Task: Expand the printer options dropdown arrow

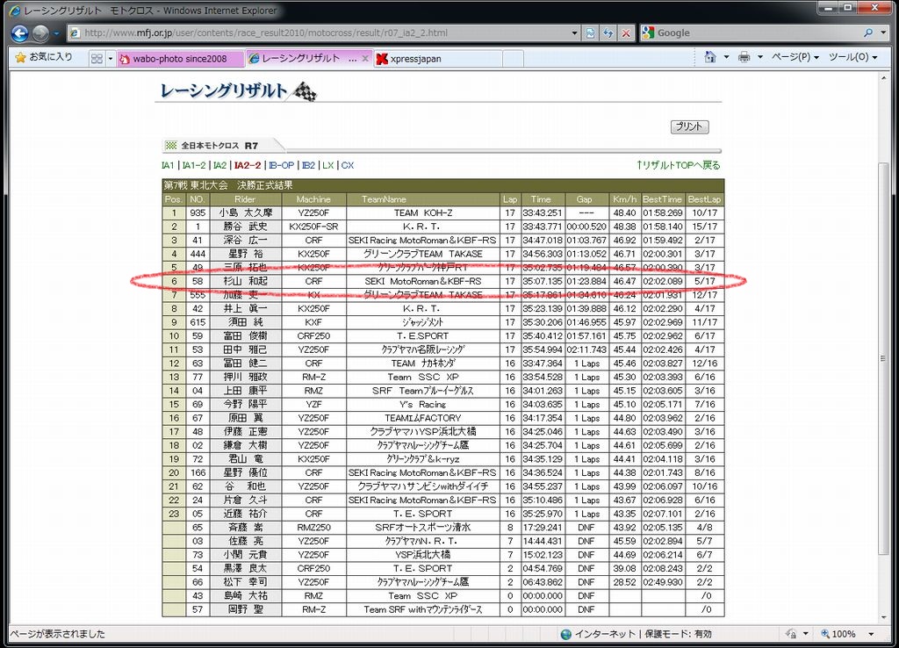Action: point(760,57)
